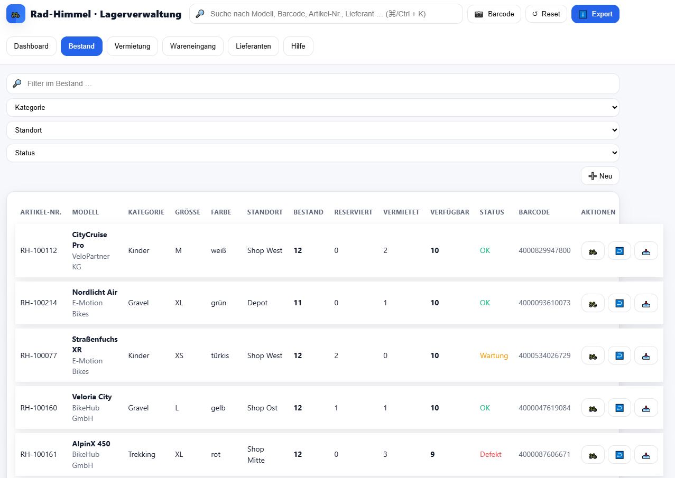Screen dimensions: 675x478
Task: Expand the Standort filter dropdown
Action: coord(312,130)
